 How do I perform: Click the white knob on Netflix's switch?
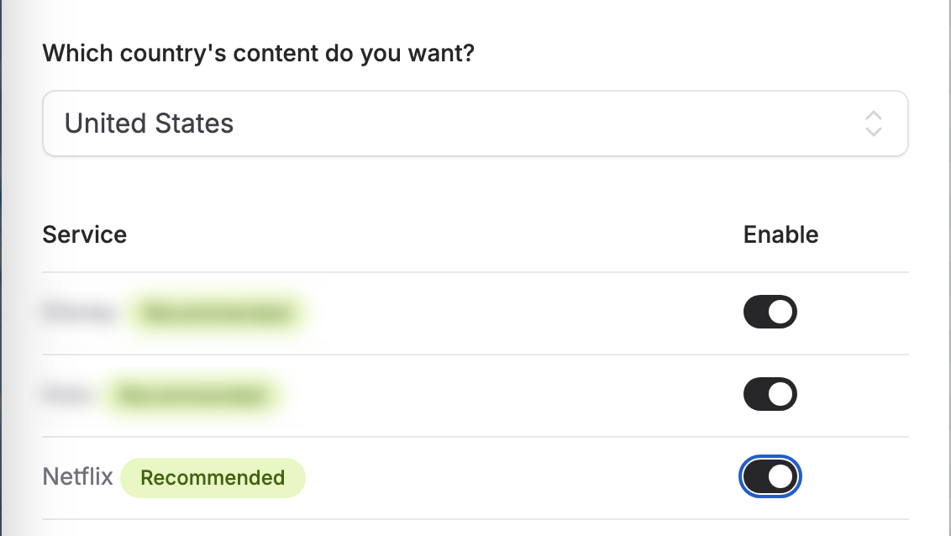780,477
